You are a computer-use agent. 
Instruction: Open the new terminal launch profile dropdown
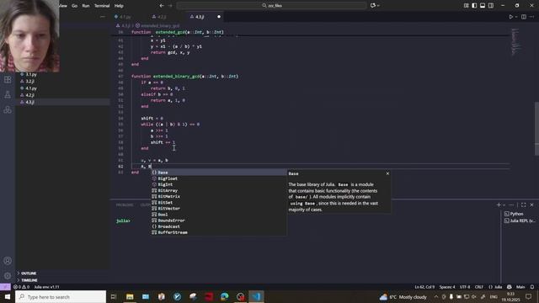[504, 205]
